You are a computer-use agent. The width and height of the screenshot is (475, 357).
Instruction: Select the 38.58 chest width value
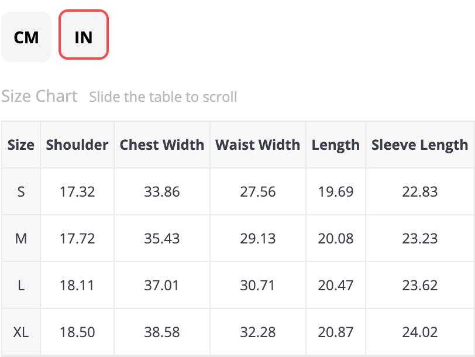(162, 332)
